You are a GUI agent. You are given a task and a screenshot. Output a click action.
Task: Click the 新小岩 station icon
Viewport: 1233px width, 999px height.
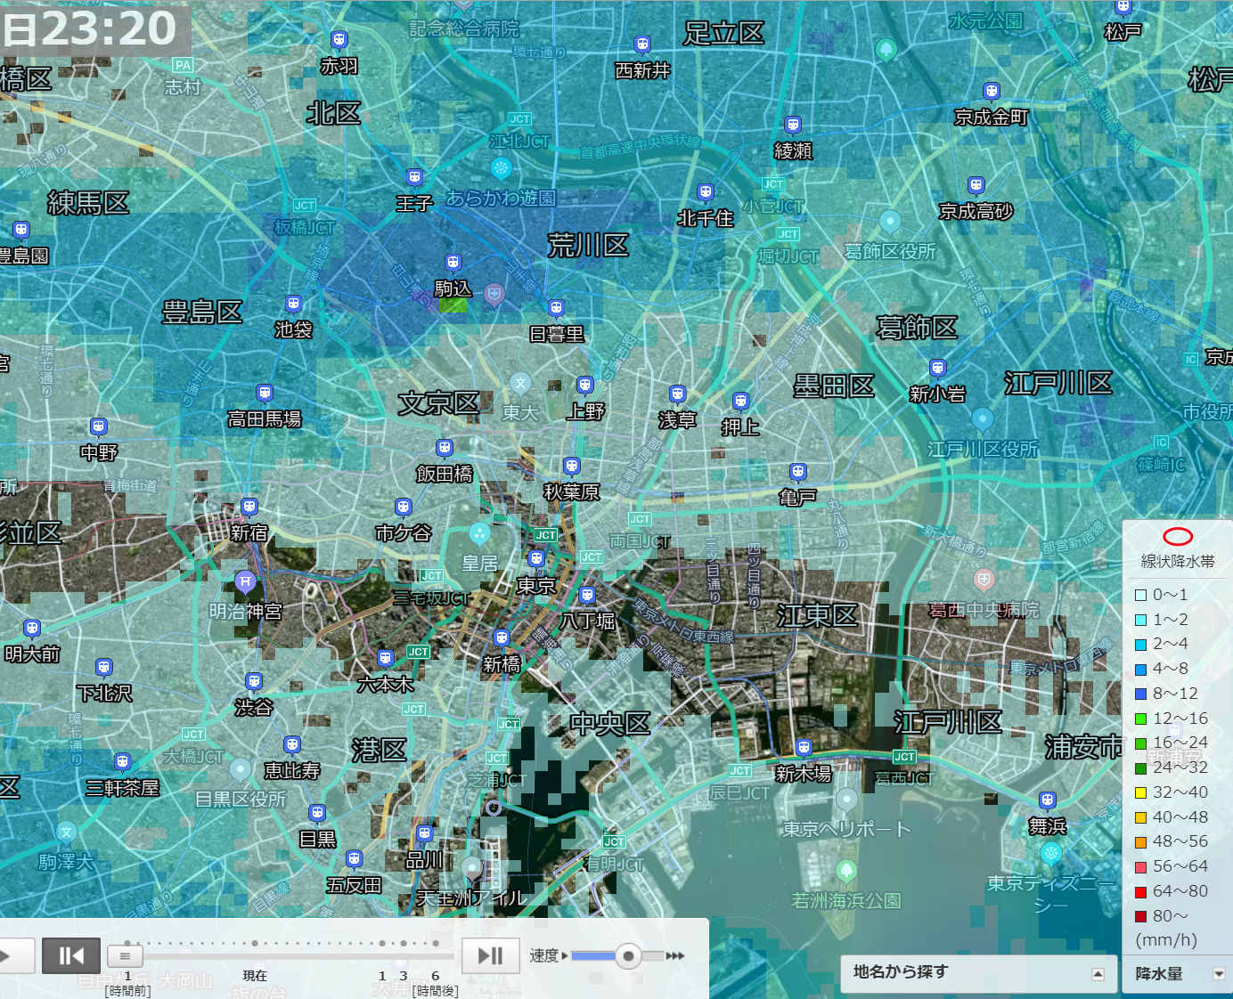click(937, 368)
